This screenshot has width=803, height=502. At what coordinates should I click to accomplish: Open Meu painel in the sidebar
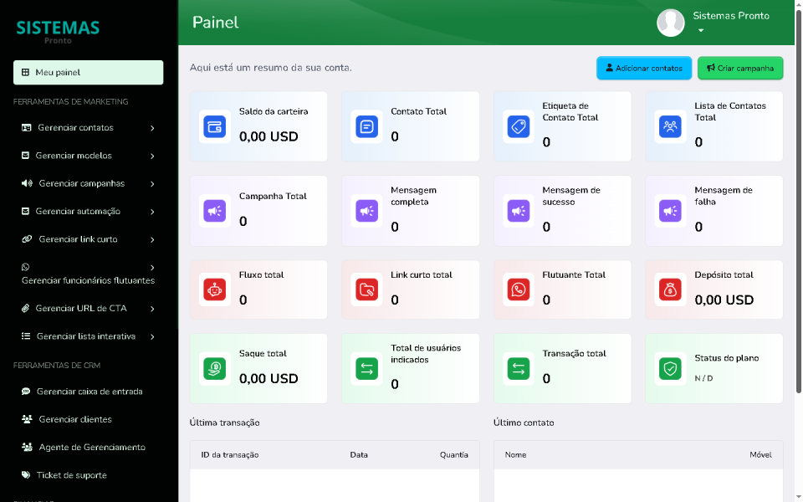pyautogui.click(x=88, y=73)
